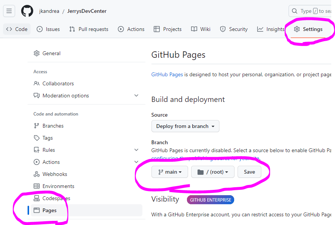Expand the Rules chevron

(x=136, y=150)
